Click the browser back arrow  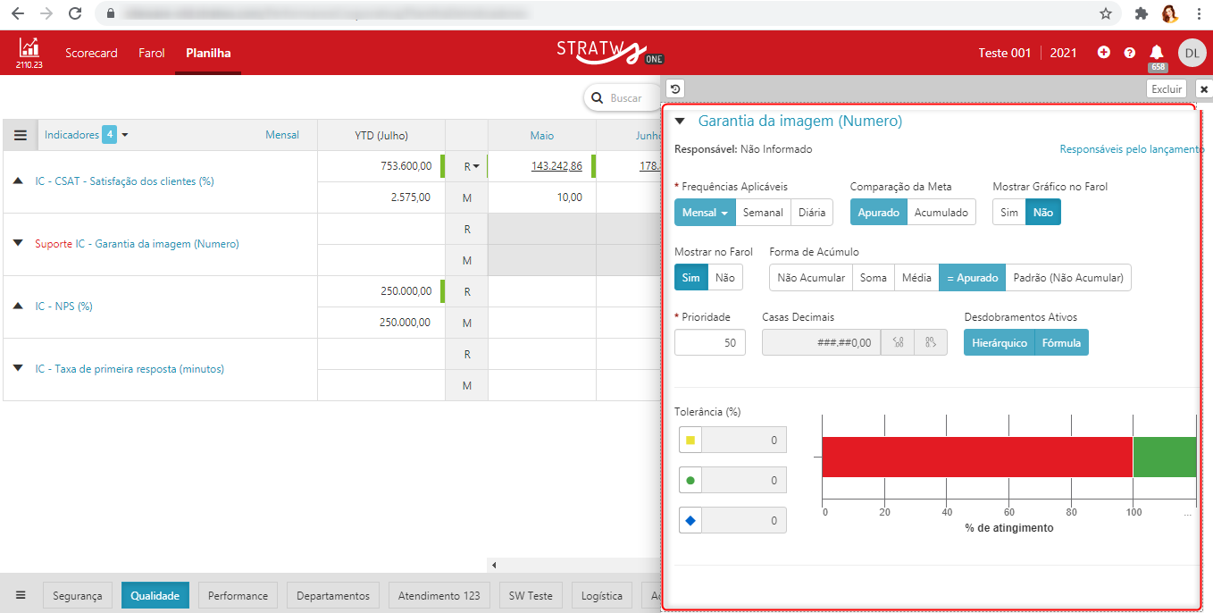17,13
